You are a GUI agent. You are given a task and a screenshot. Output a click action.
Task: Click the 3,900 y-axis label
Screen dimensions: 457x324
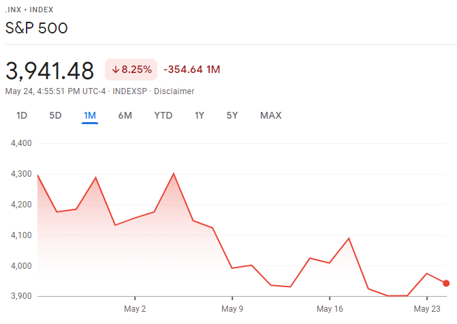21,296
